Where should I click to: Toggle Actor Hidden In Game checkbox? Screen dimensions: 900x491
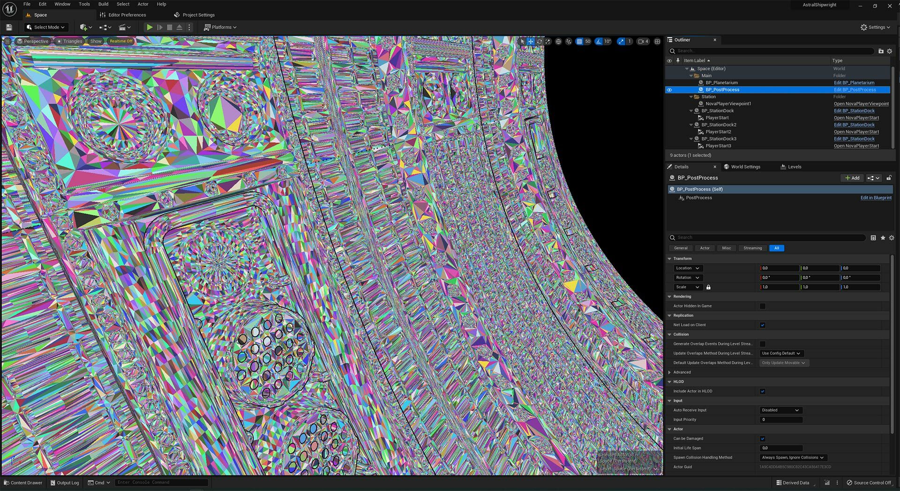point(763,306)
